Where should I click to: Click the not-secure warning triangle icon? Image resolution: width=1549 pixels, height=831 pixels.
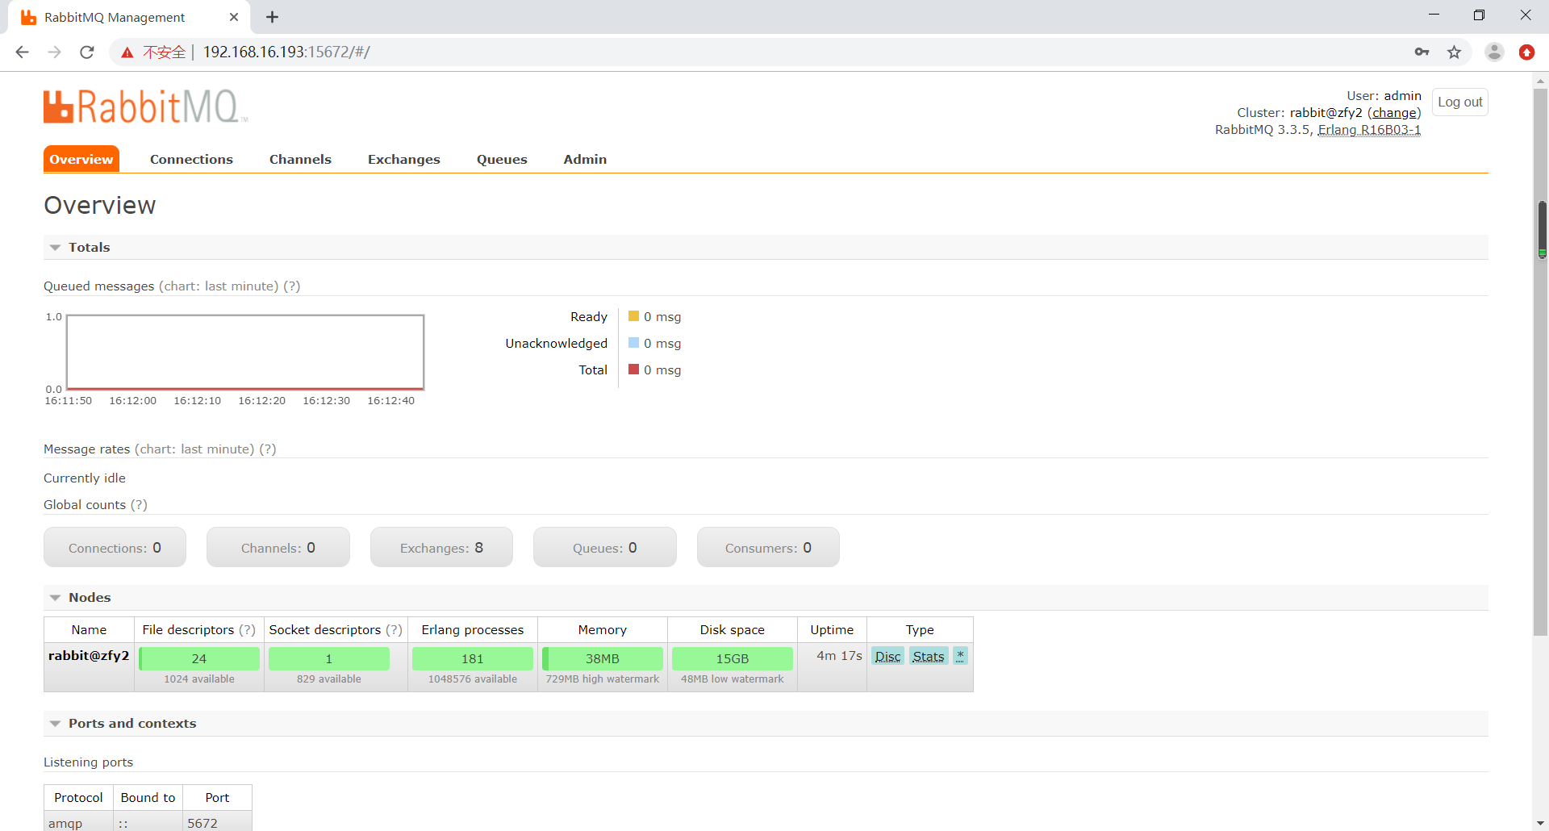[x=127, y=52]
